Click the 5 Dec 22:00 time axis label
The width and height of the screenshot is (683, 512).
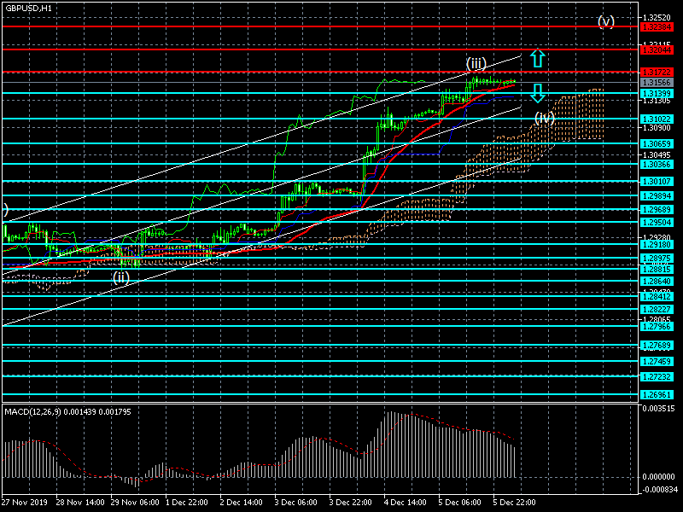point(515,503)
